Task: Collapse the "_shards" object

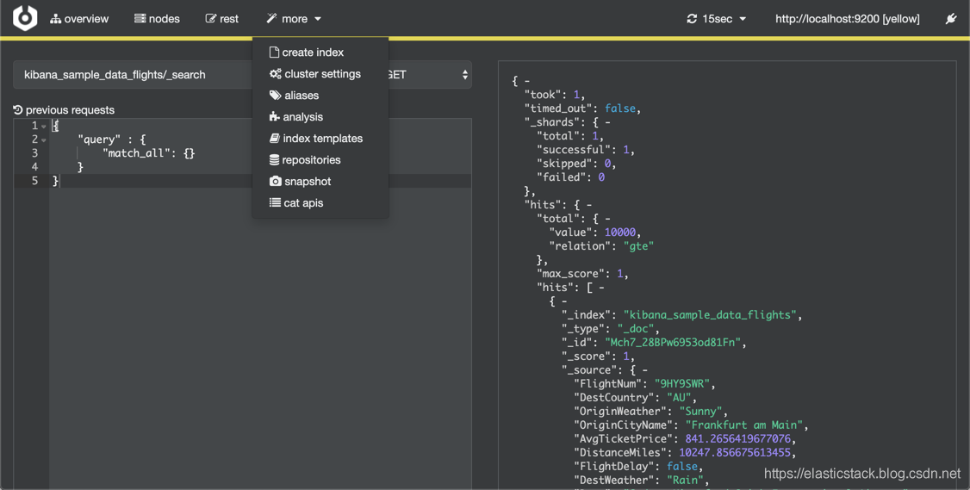Action: [x=607, y=122]
